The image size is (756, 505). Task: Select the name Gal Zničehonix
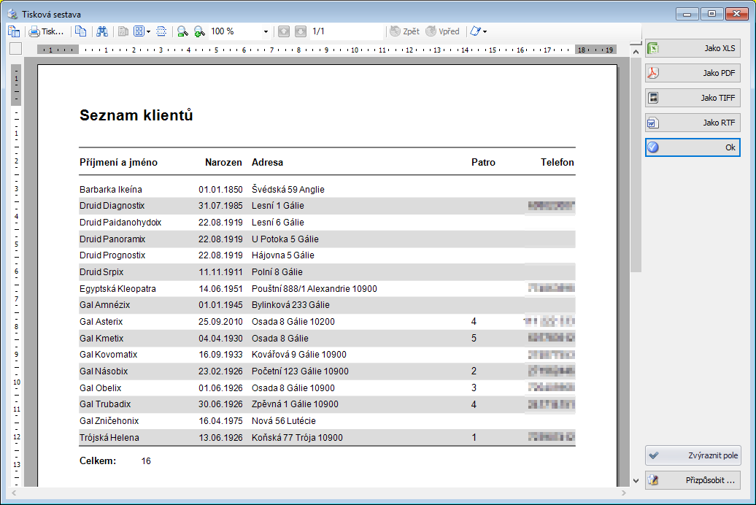(109, 421)
